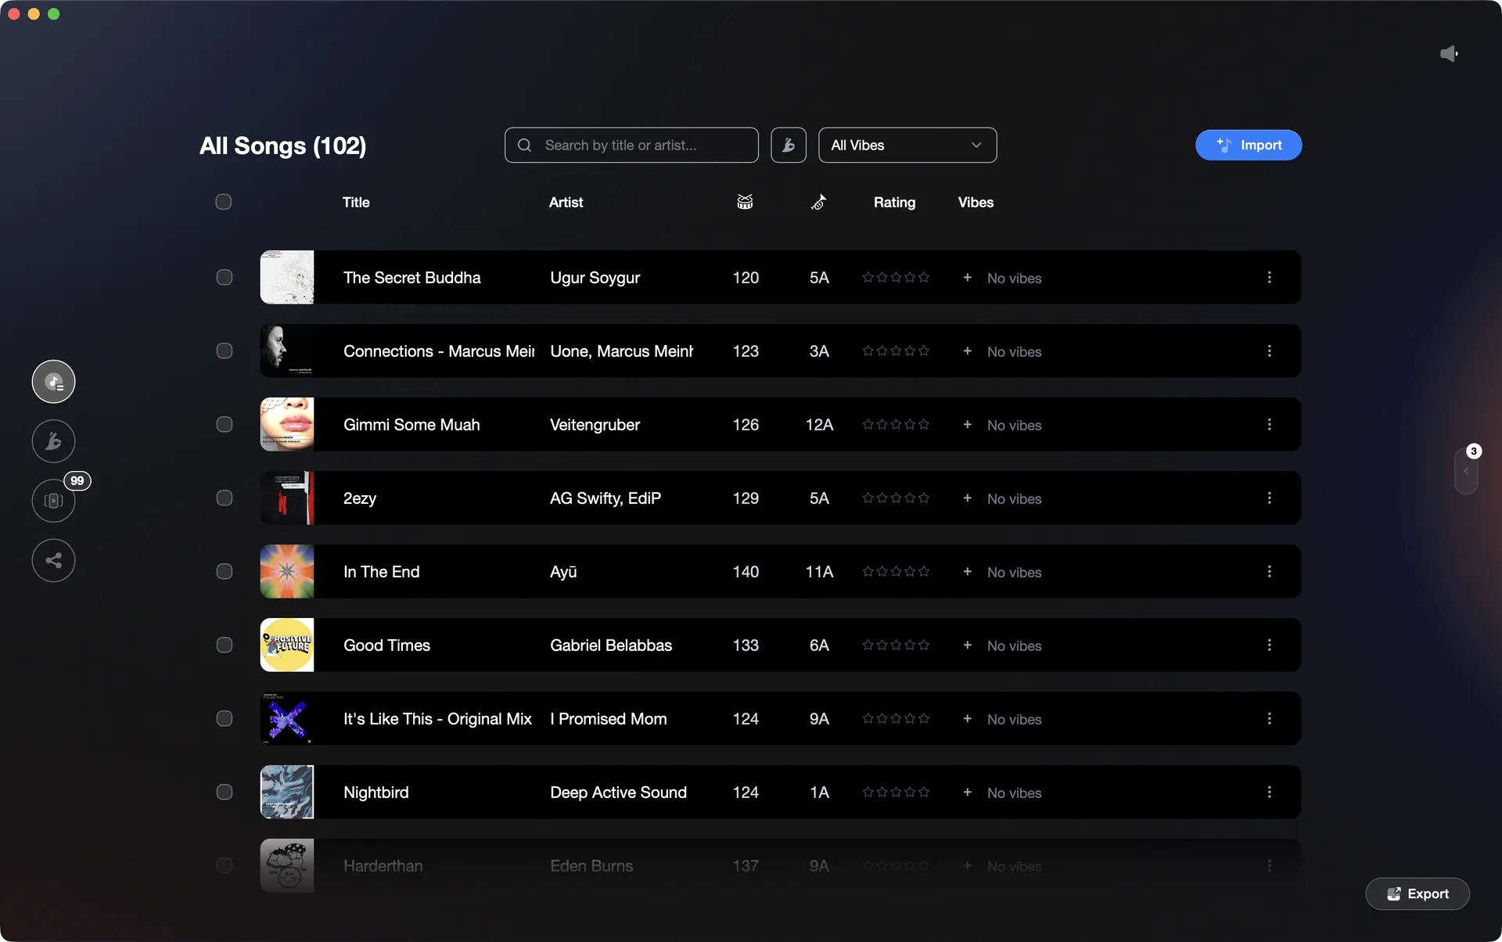1502x942 pixels.
Task: Open the music library sidebar icon
Action: pyautogui.click(x=53, y=382)
